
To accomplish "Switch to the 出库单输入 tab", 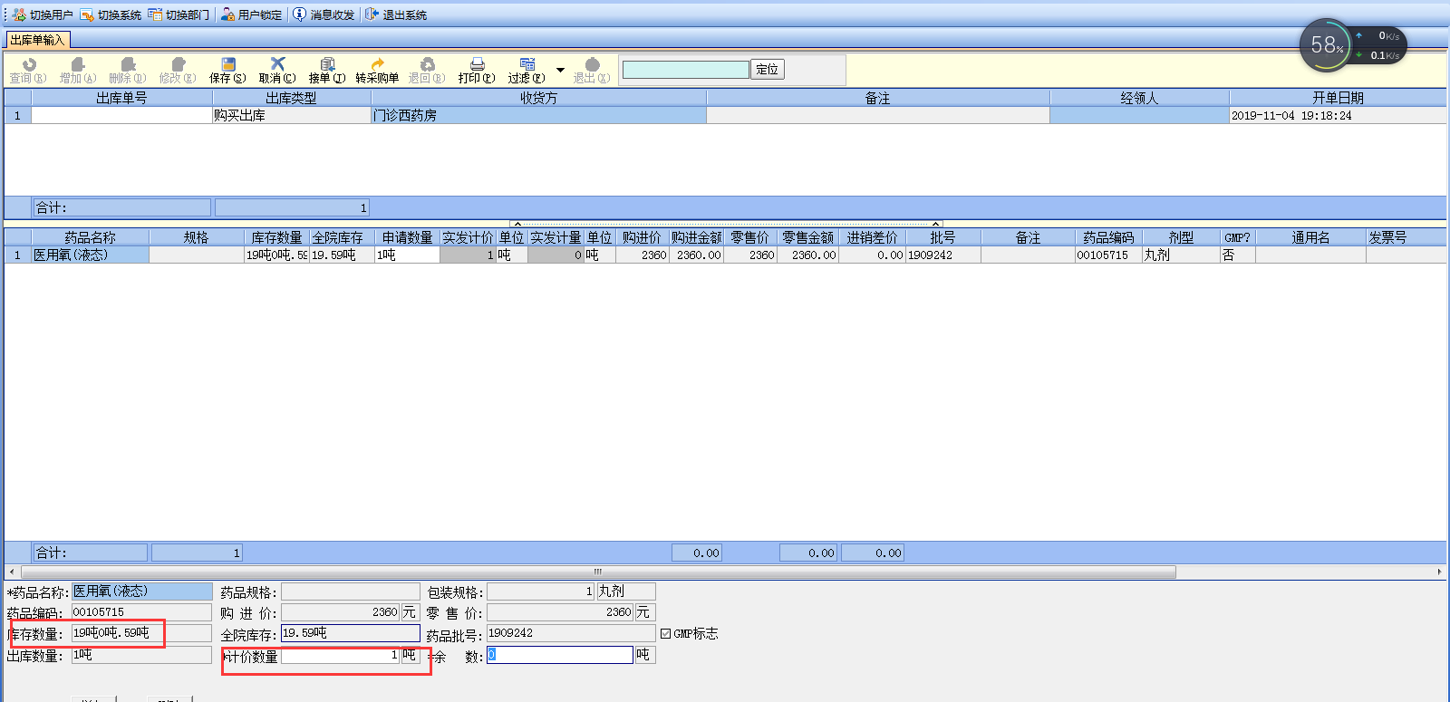I will 37,40.
